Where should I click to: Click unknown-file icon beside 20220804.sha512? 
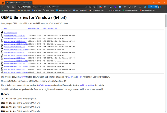[x=2, y=49]
